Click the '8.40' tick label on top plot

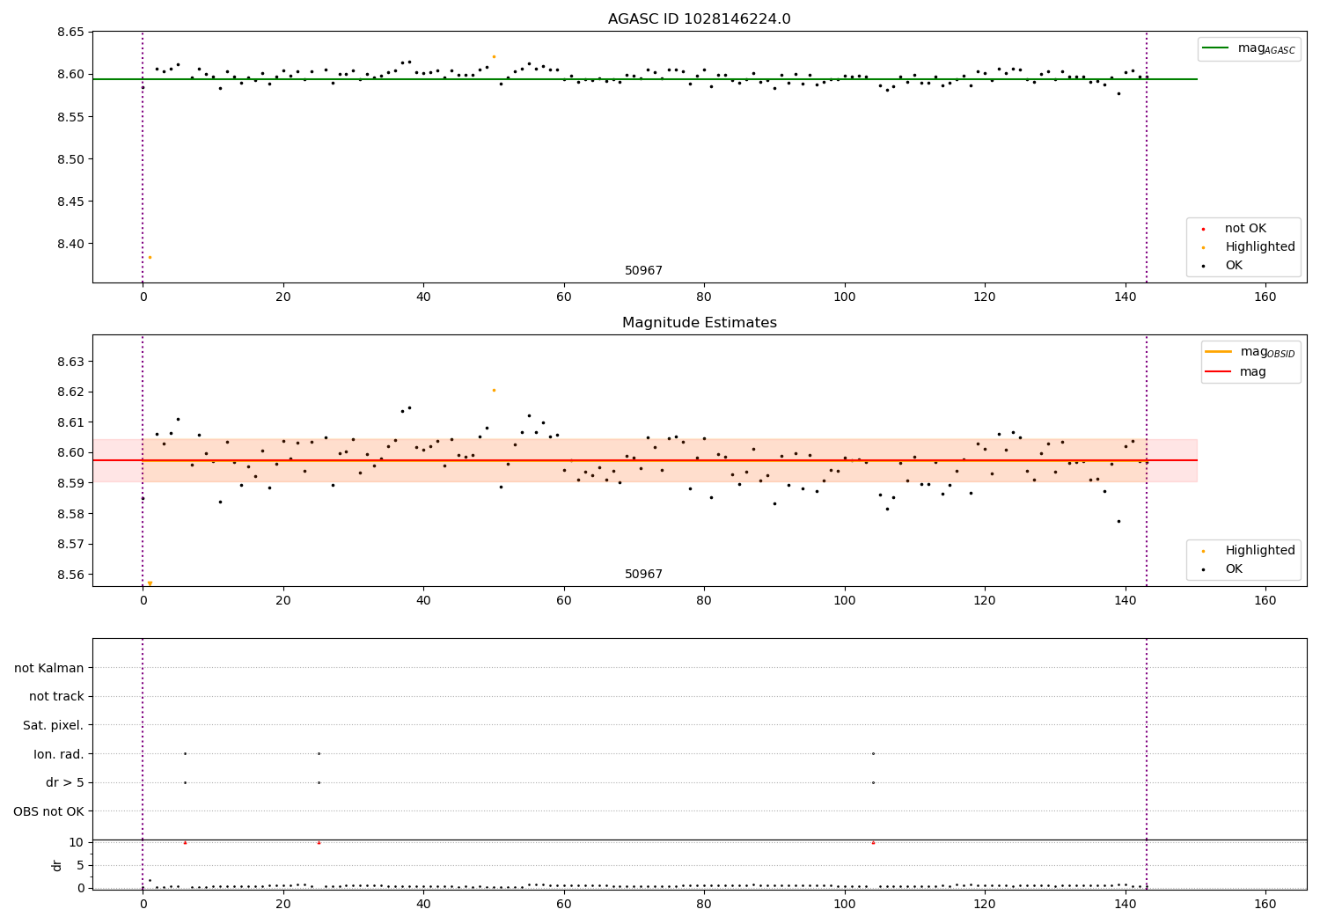70,244
